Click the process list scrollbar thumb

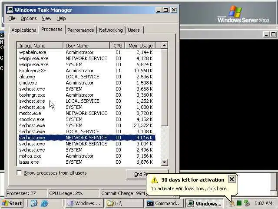tap(164, 88)
